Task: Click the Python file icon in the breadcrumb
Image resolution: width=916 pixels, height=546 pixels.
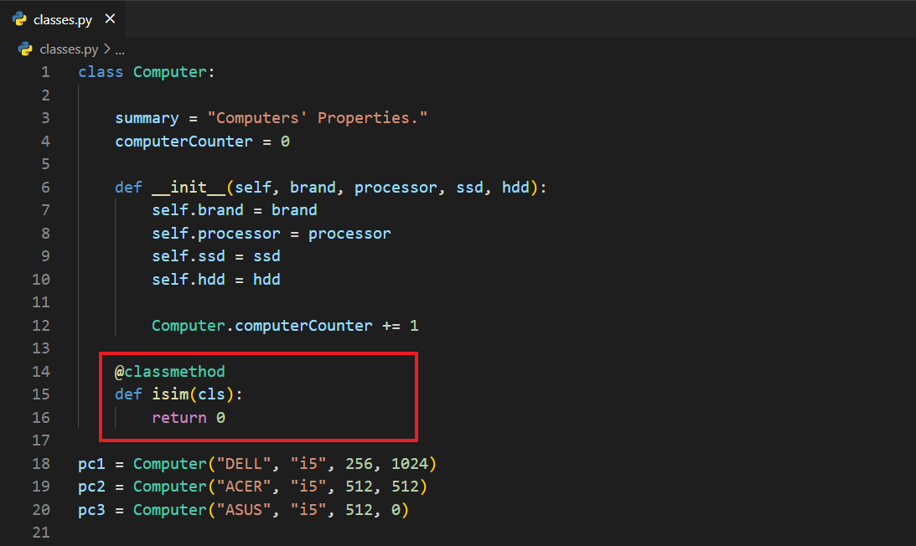Action: (25, 49)
